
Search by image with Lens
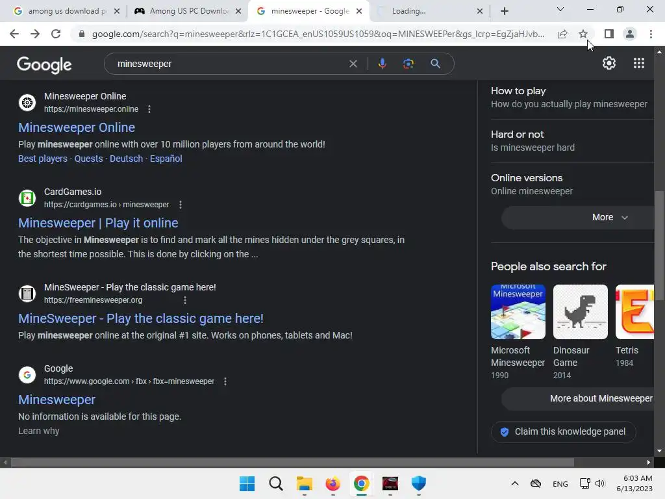point(408,64)
